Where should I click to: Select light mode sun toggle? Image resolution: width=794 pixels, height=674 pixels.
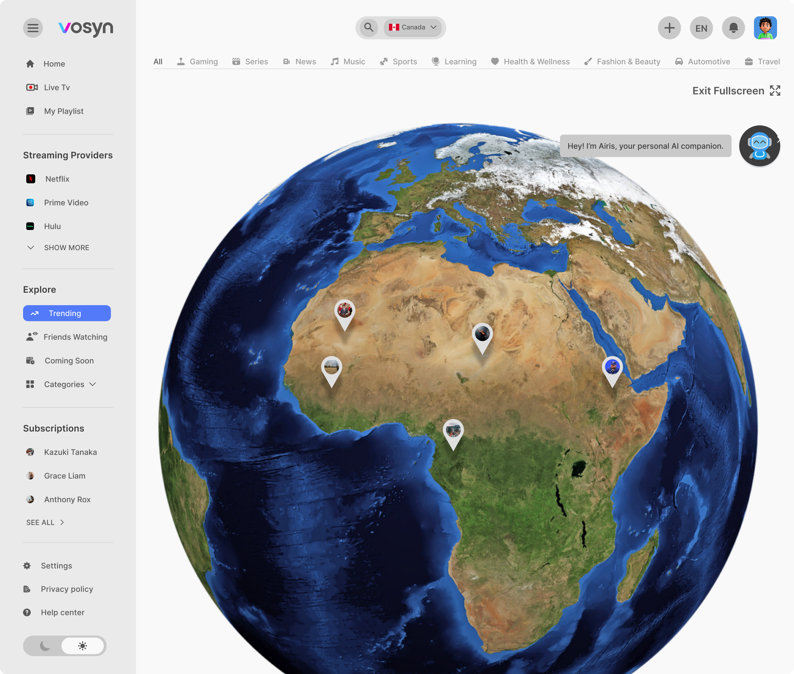click(83, 646)
